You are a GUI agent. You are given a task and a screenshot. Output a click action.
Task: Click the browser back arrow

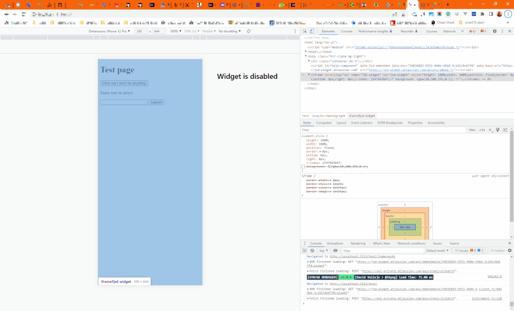pos(6,14)
